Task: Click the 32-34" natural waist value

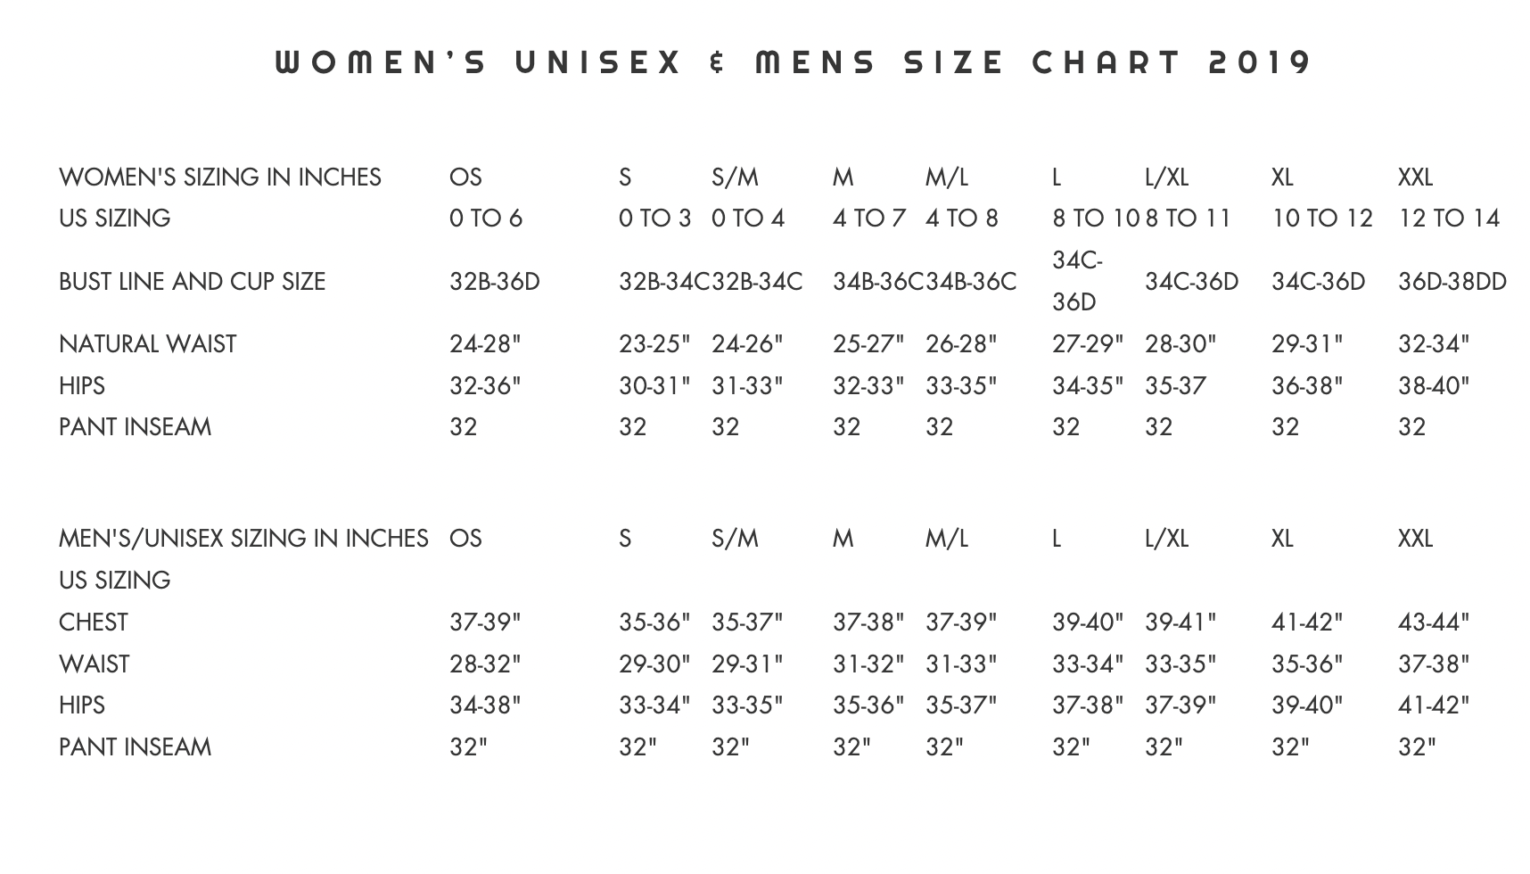Action: 1434,343
